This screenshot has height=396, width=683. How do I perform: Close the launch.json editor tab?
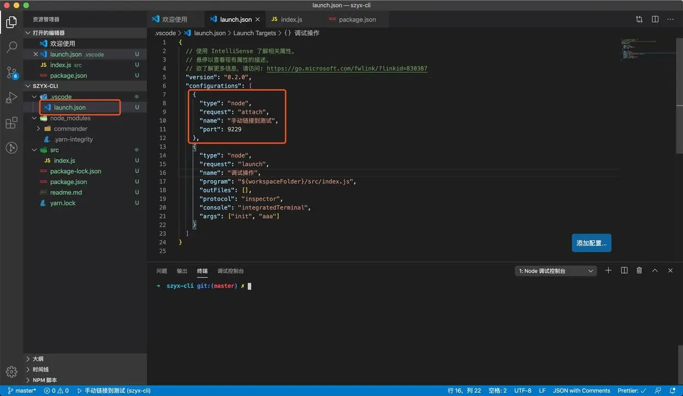257,19
